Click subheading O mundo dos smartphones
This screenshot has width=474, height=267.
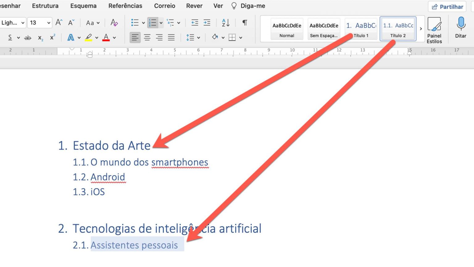point(149,162)
